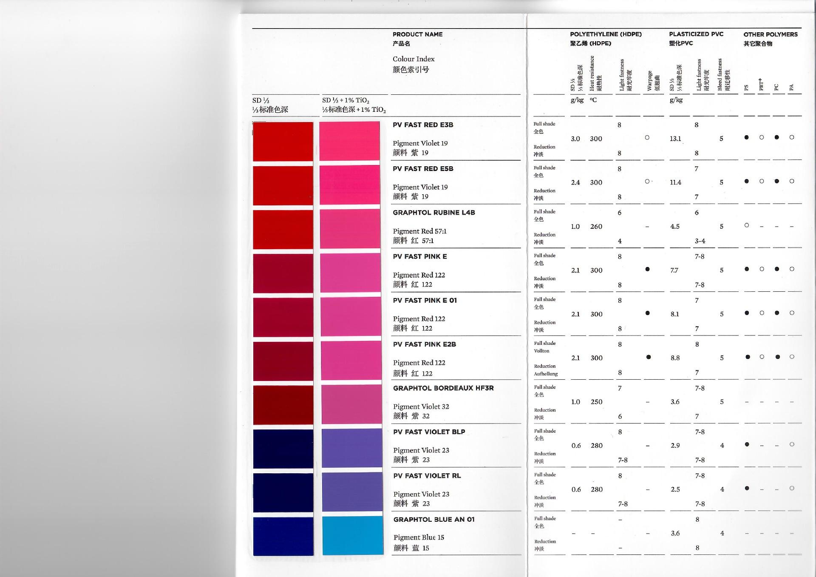Click the filled warpage dot for PV Fast Pink E
Viewport: 816px width, 577px height.
pyautogui.click(x=647, y=269)
